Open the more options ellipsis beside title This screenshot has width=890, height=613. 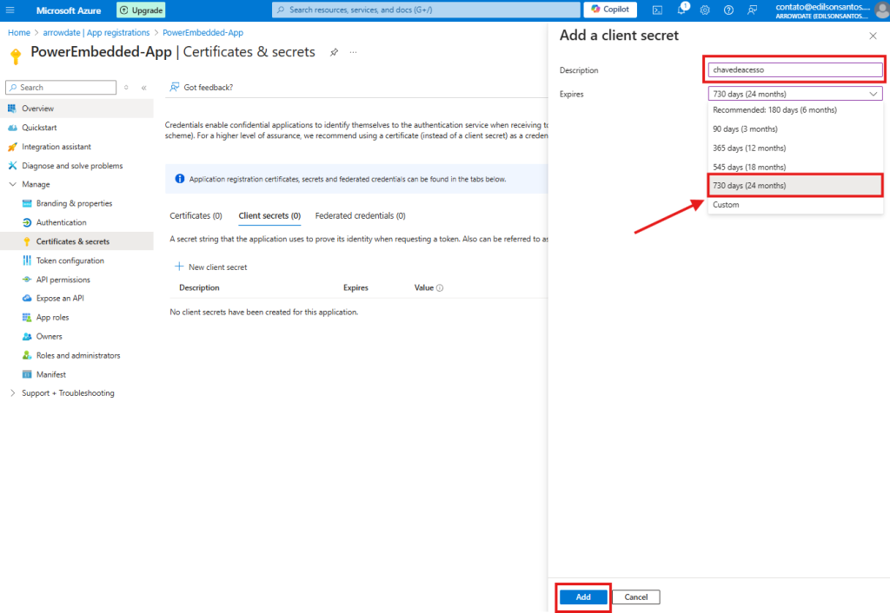point(353,52)
